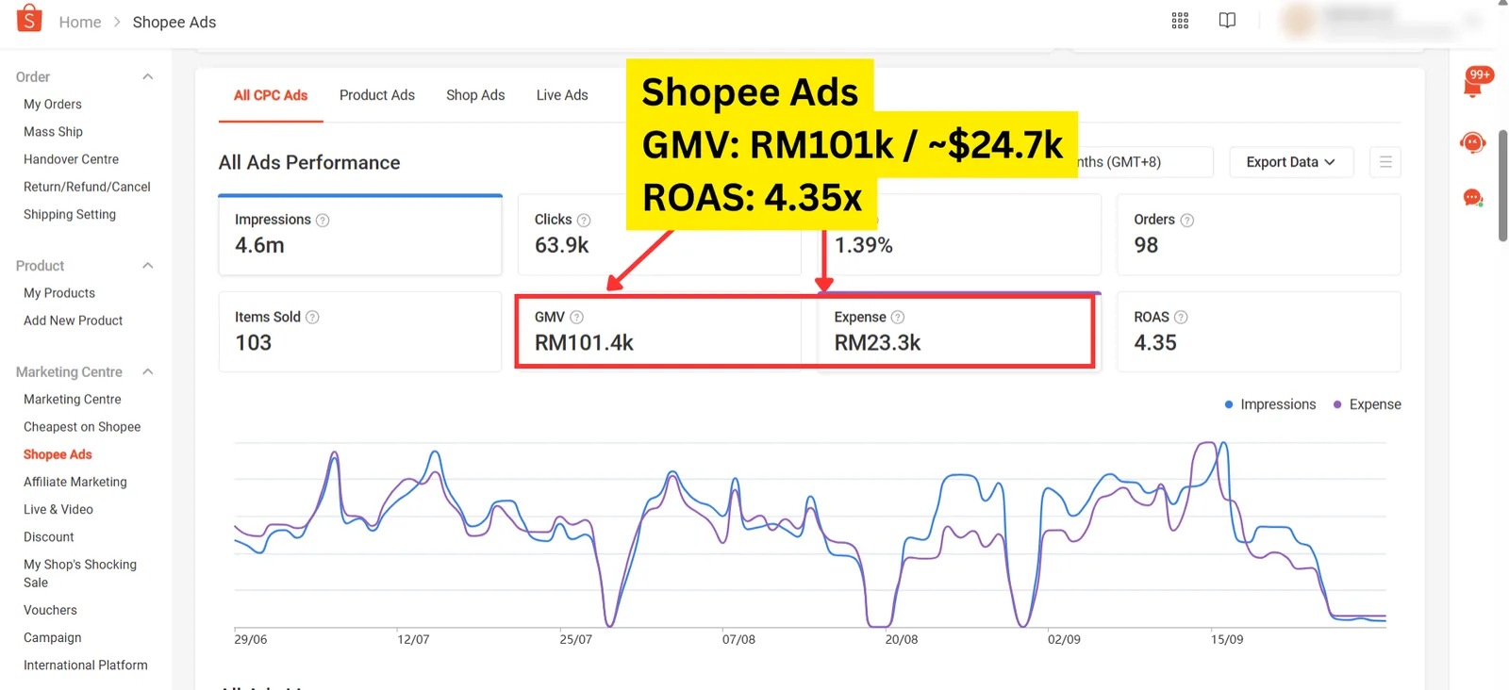
Task: Toggle Impressions series in chart legend
Action: 1269,404
